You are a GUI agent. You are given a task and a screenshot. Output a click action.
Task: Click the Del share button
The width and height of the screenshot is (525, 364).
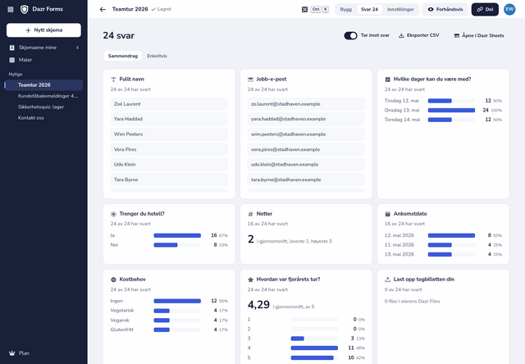pyautogui.click(x=485, y=9)
